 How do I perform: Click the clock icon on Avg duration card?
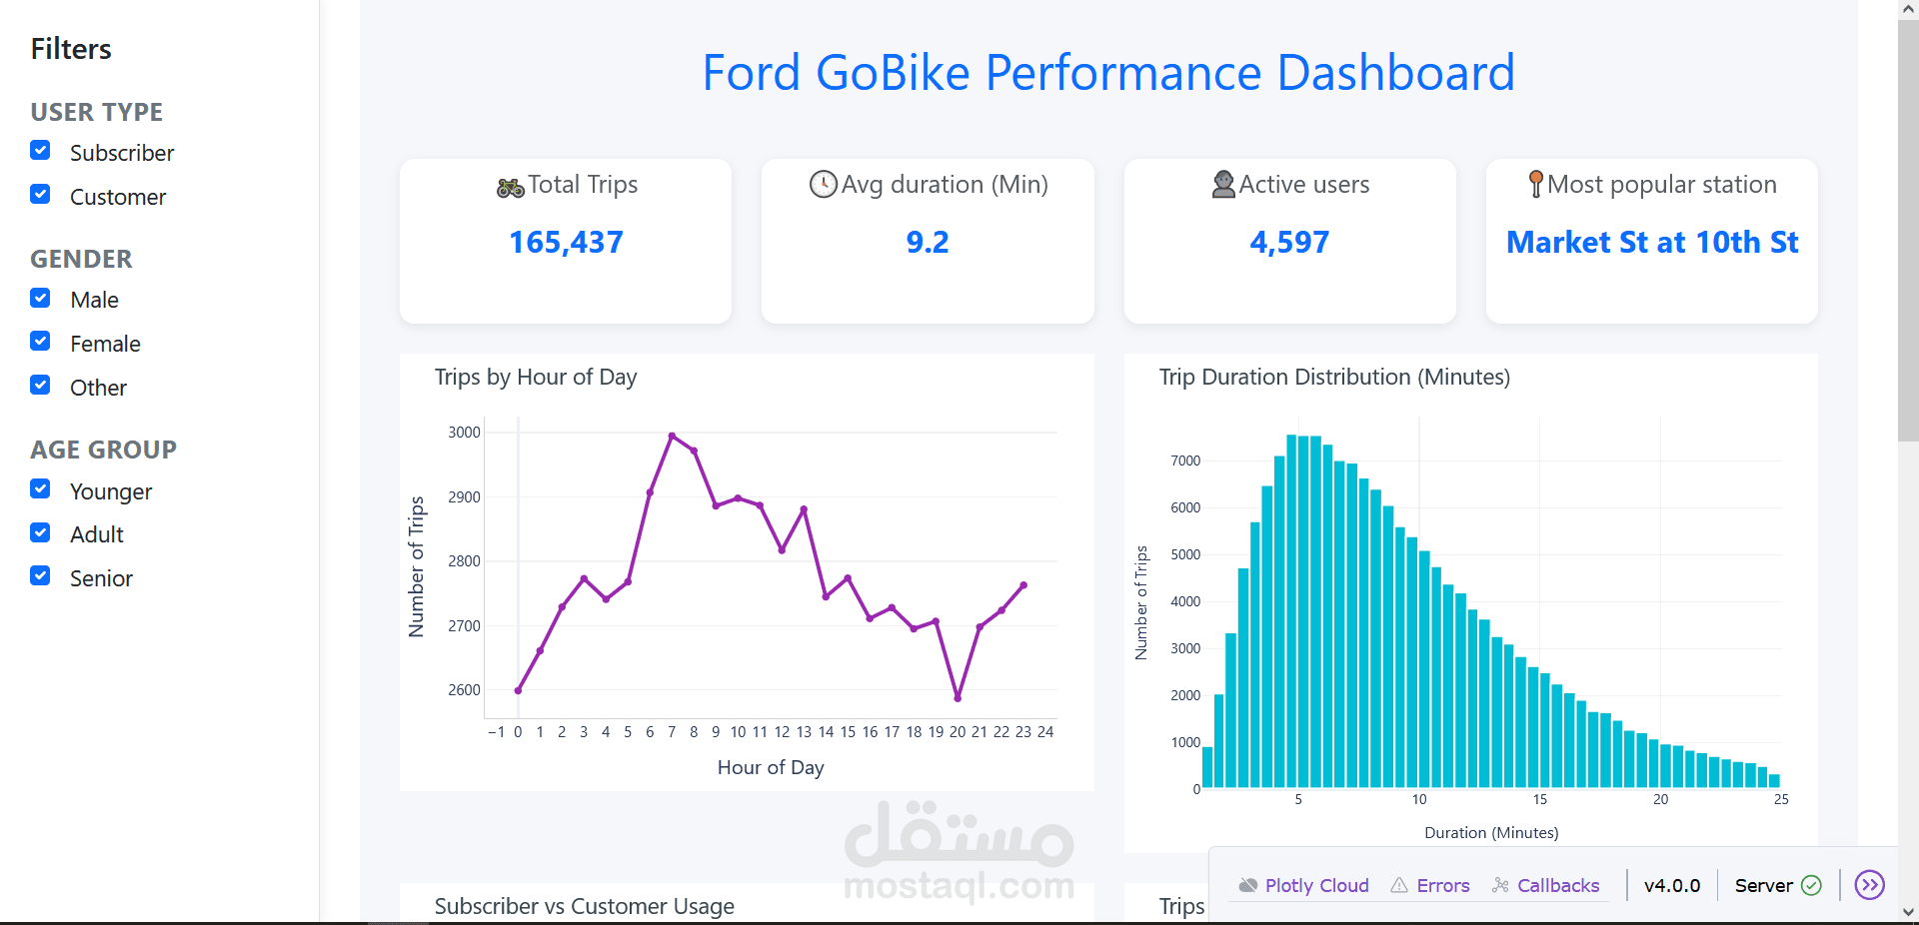pyautogui.click(x=823, y=185)
